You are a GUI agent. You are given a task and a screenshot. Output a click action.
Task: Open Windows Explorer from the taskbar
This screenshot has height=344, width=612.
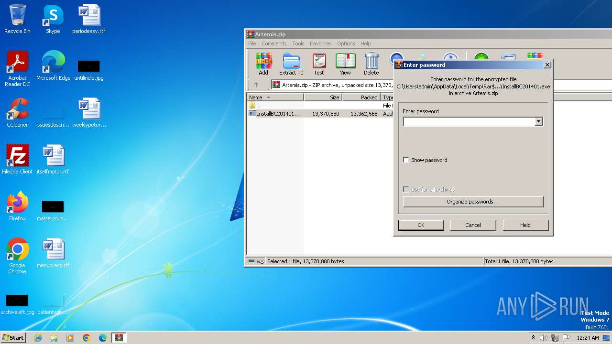(54, 338)
